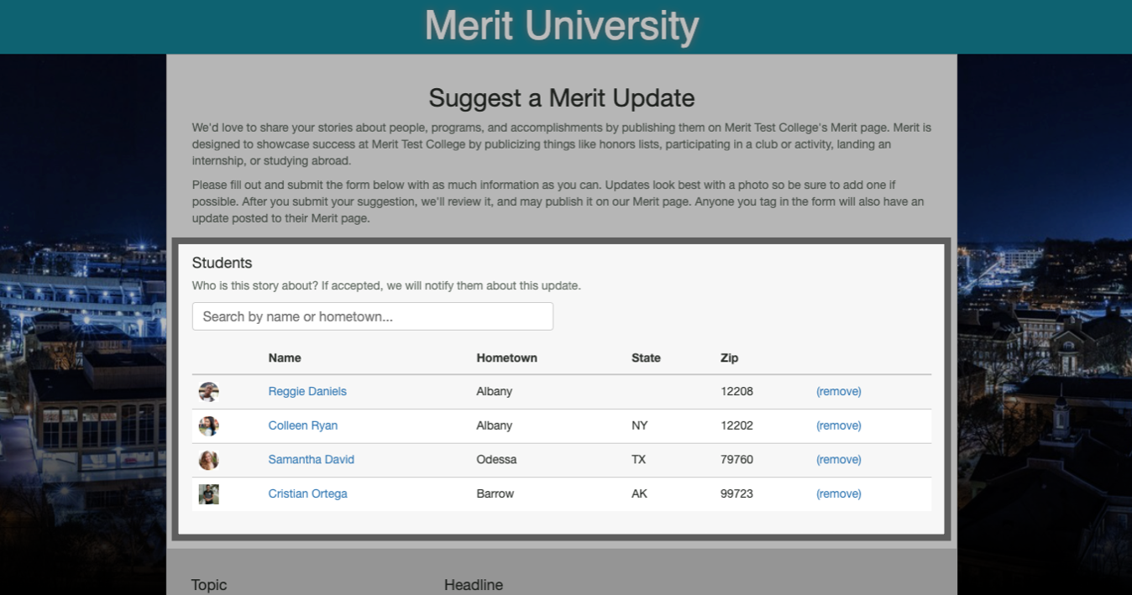Focus the search by name or hometown field
The image size is (1132, 595).
[373, 316]
